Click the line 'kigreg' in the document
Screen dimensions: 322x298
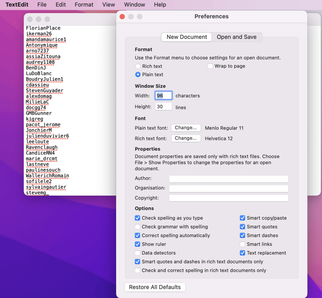[x=35, y=119]
